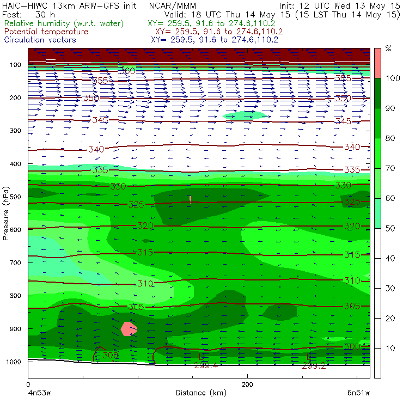This screenshot has height=403, width=403.
Task: Click the '299.4' low-value contour label
Action: point(206,365)
